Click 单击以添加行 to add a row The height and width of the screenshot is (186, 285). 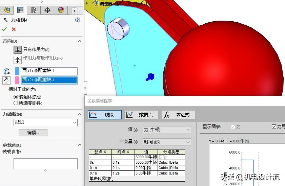click(x=137, y=179)
